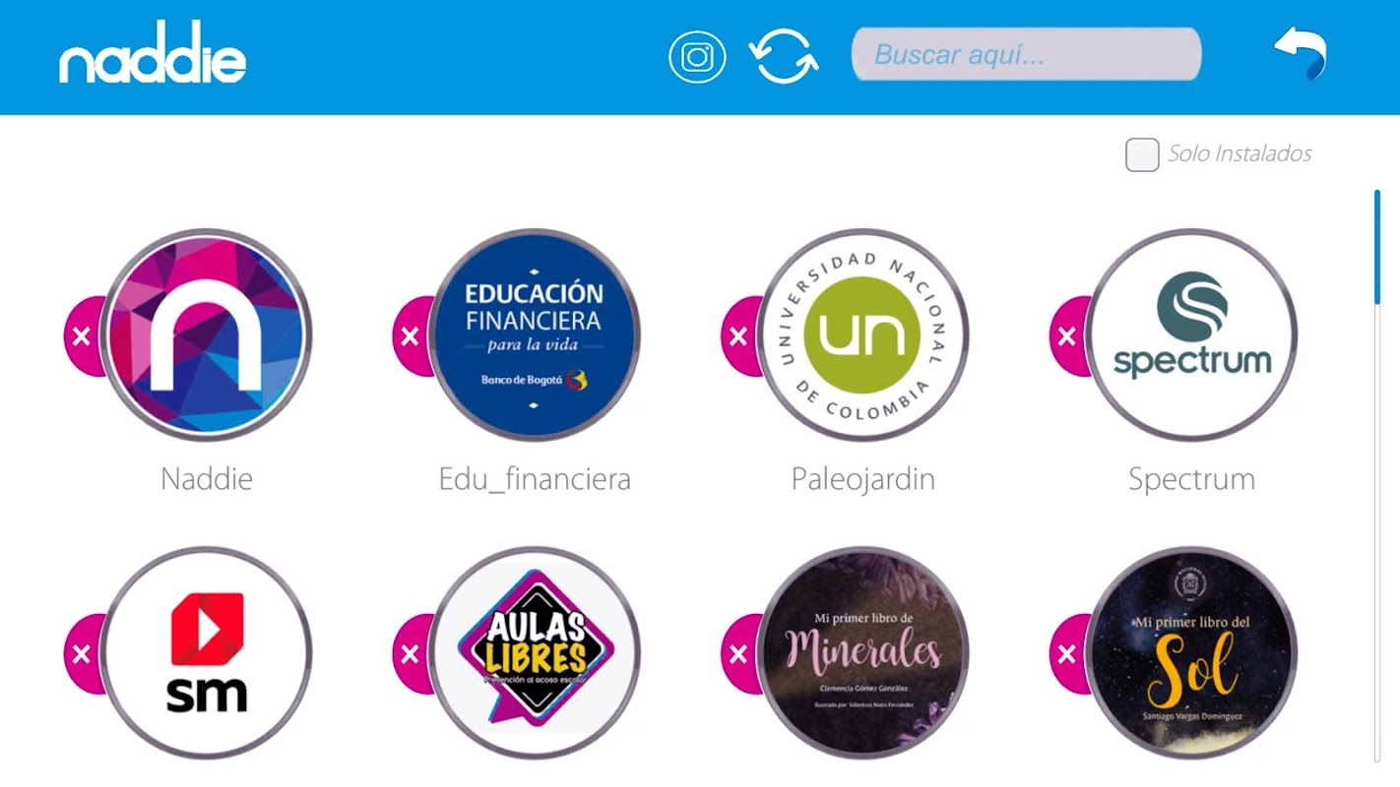
Task: Open the Edu_financiera Banco de Bogotá icon
Action: coord(535,334)
